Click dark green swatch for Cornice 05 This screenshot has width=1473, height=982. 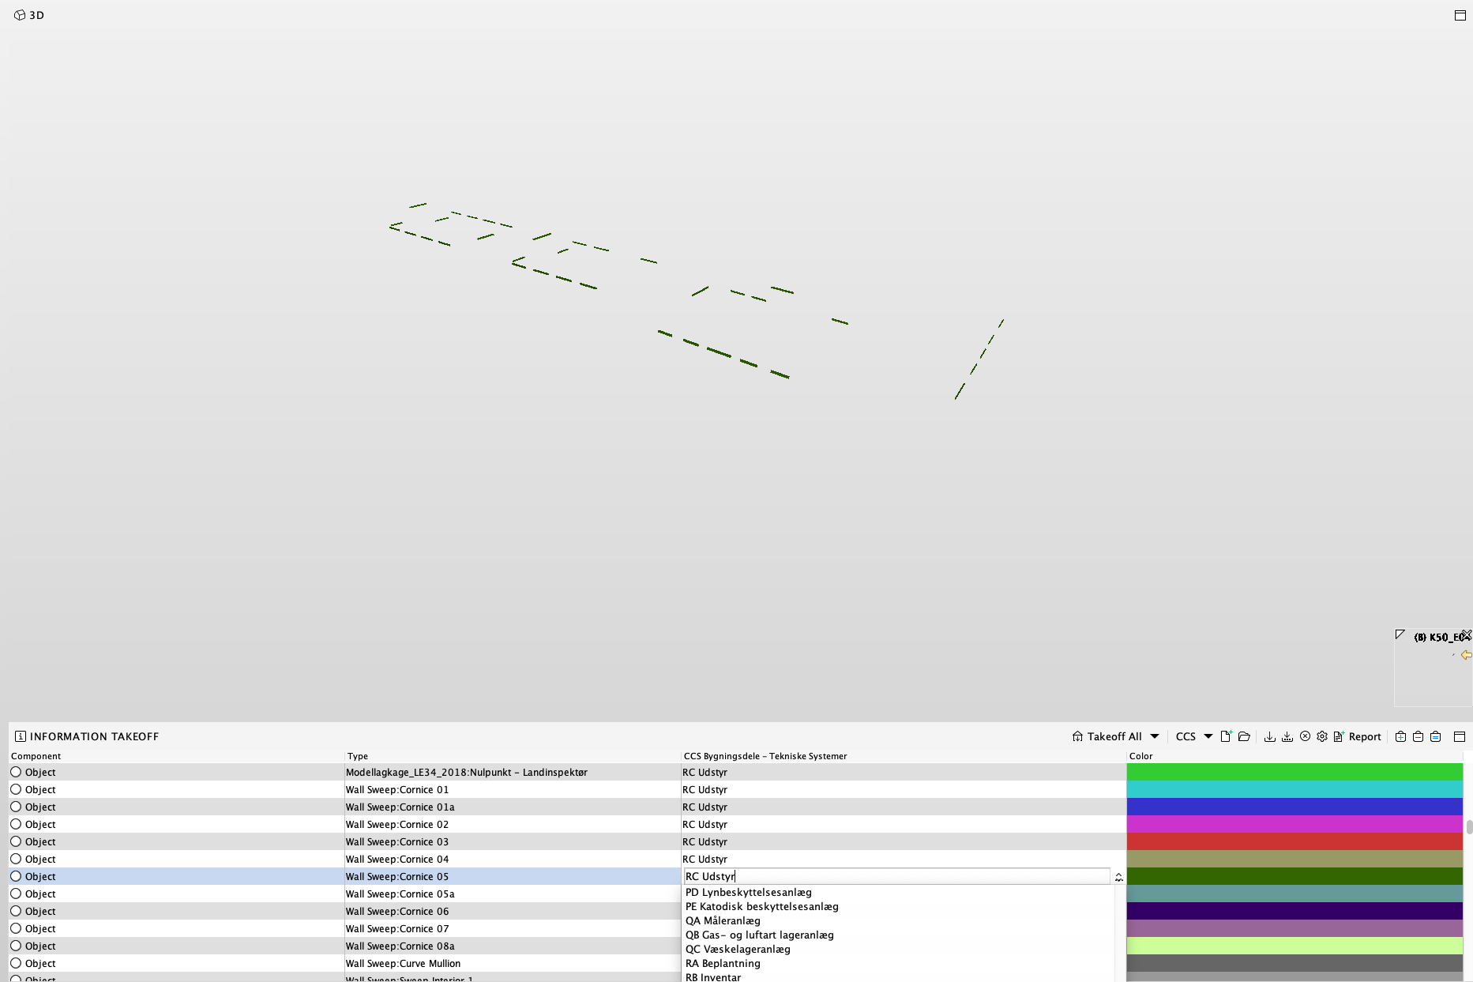point(1295,876)
